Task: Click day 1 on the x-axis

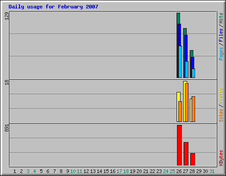Action: point(15,171)
